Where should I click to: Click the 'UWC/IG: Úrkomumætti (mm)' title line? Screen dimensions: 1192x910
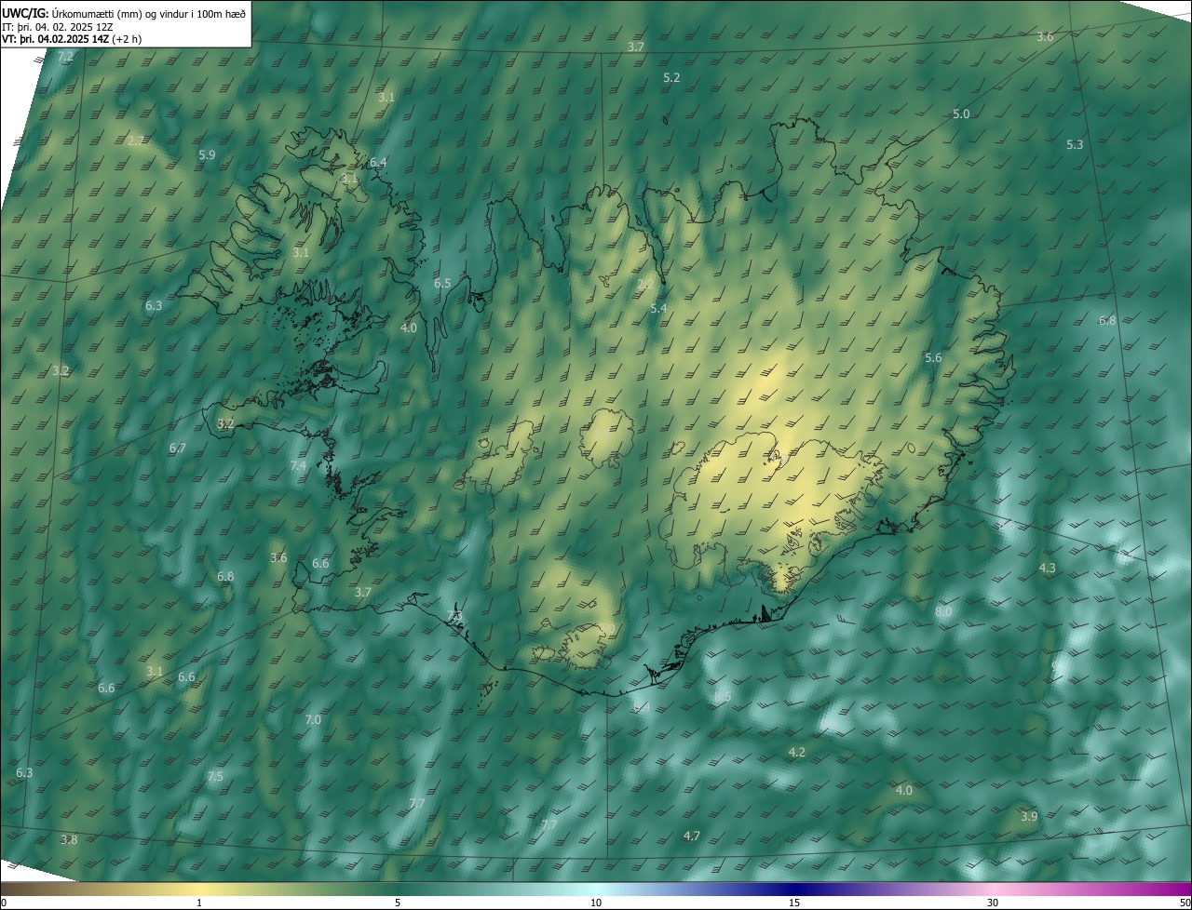(x=124, y=13)
